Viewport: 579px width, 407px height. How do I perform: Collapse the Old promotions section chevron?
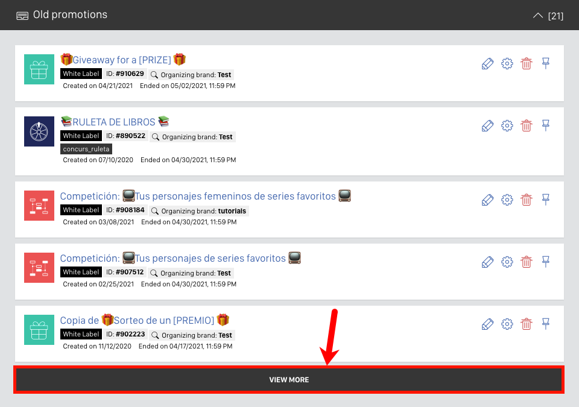click(x=538, y=16)
